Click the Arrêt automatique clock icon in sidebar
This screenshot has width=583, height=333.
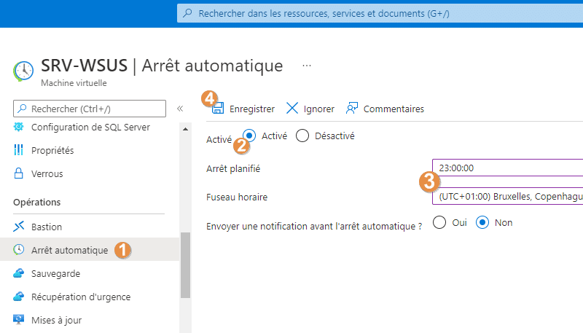pos(19,250)
